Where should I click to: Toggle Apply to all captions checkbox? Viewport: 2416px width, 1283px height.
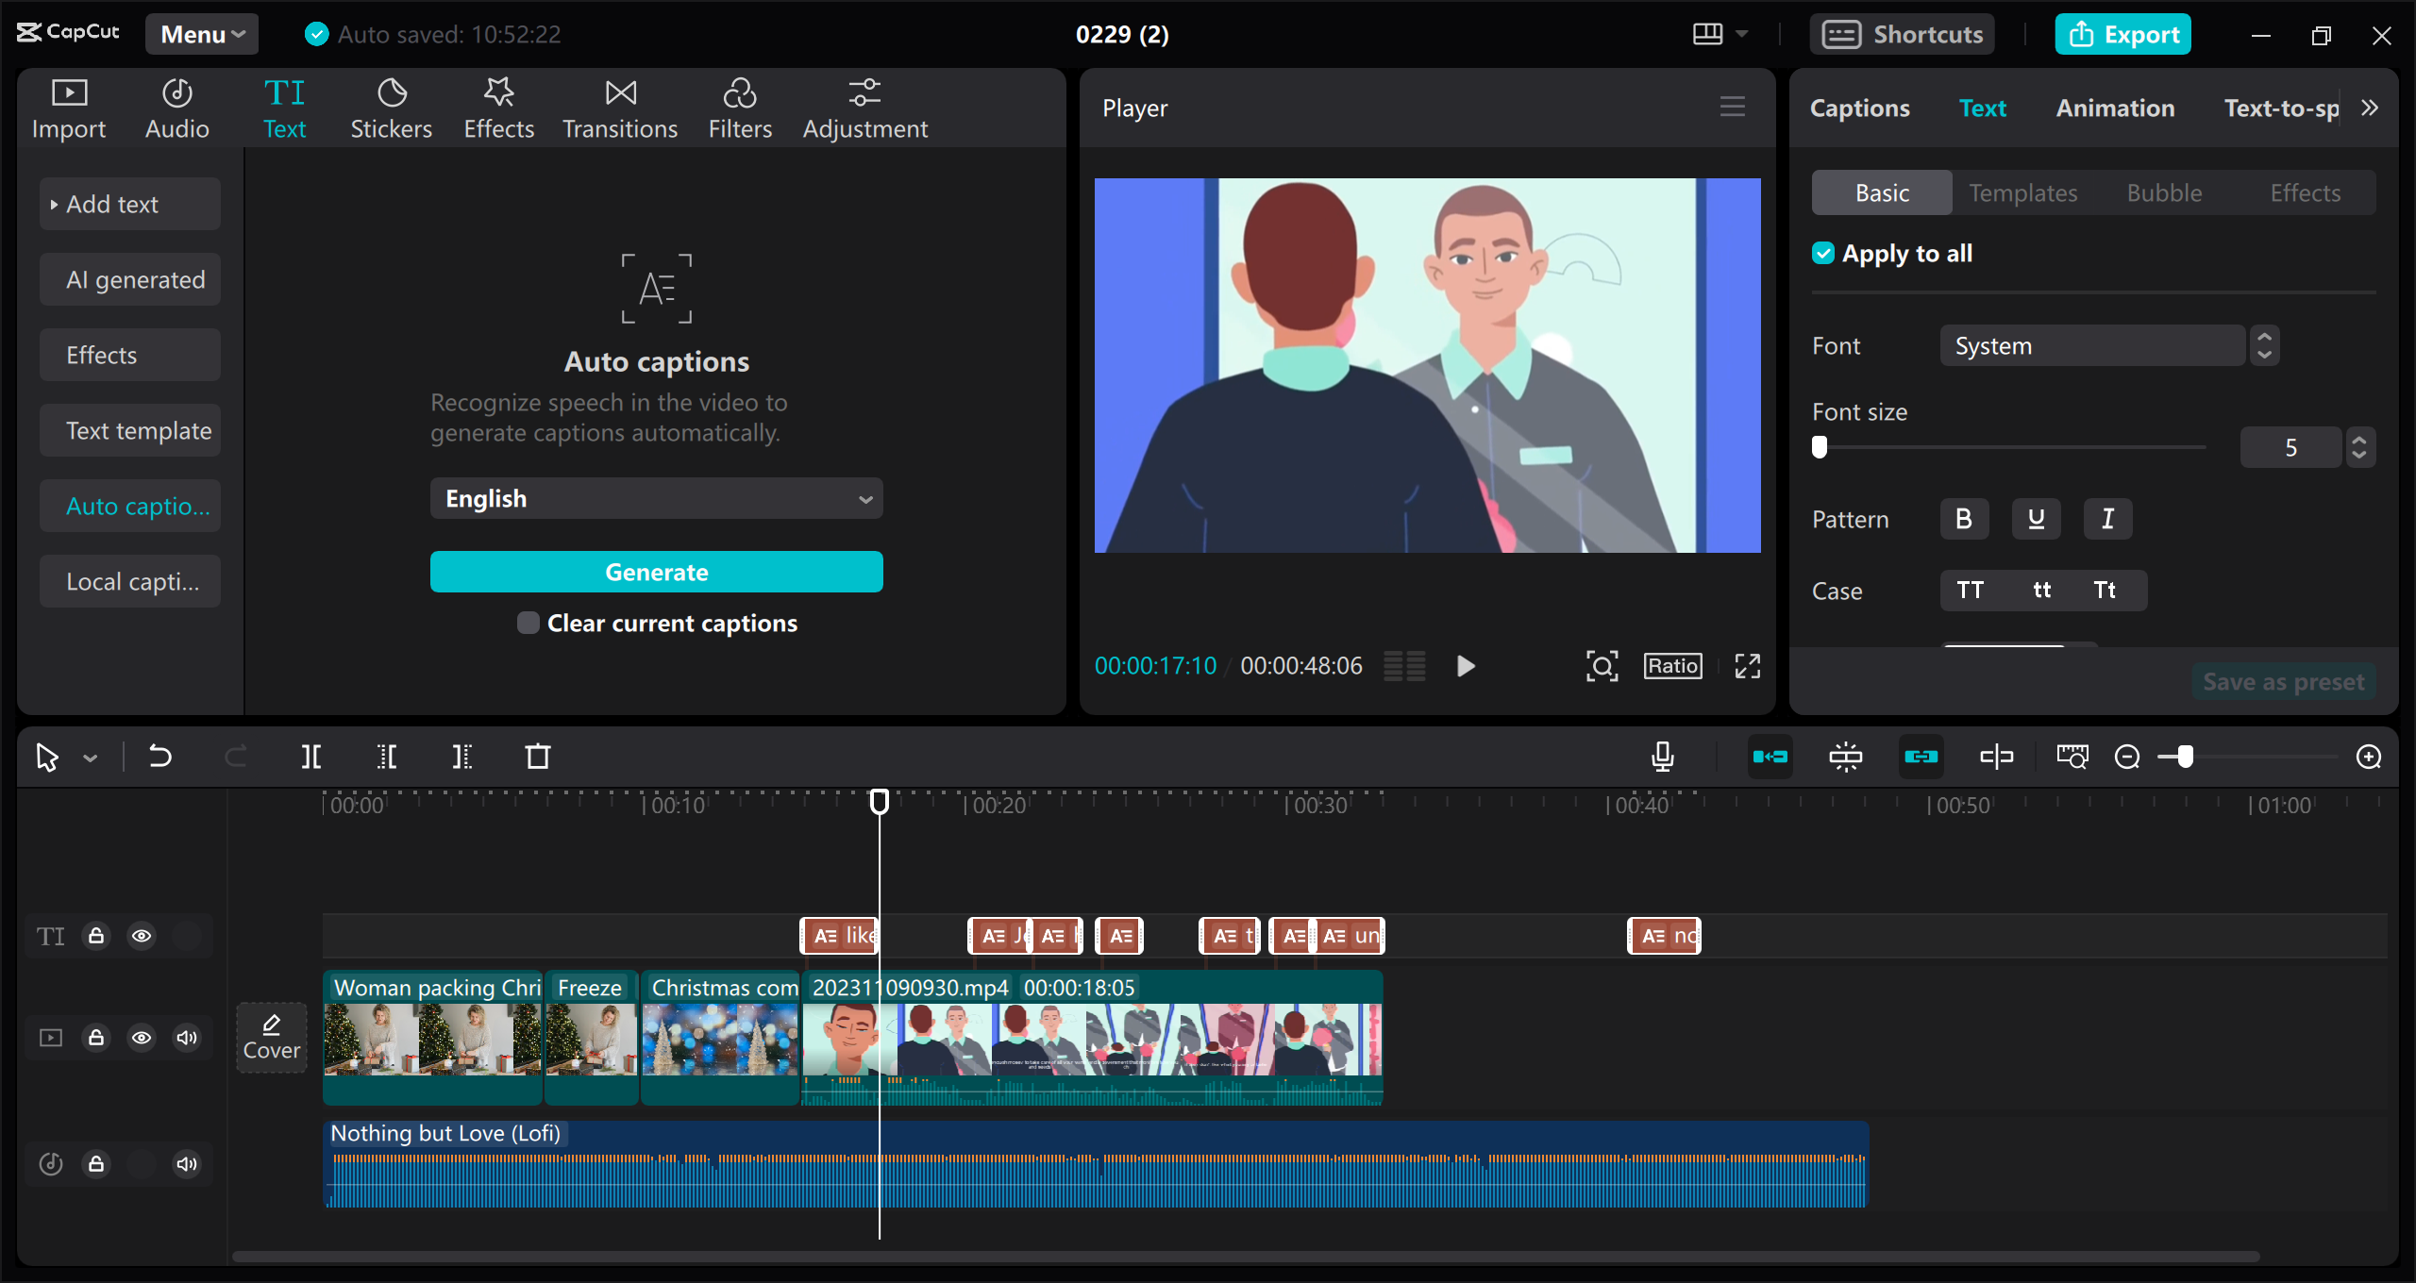coord(1823,254)
